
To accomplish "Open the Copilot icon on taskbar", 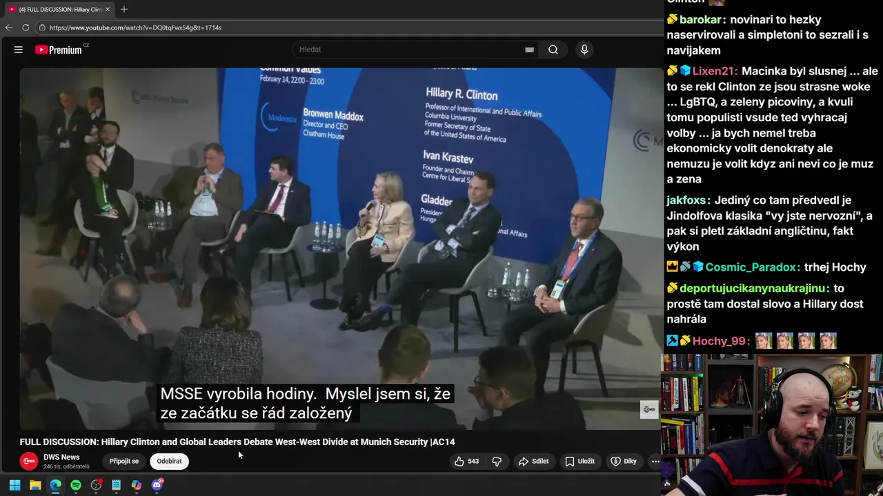I will [137, 485].
